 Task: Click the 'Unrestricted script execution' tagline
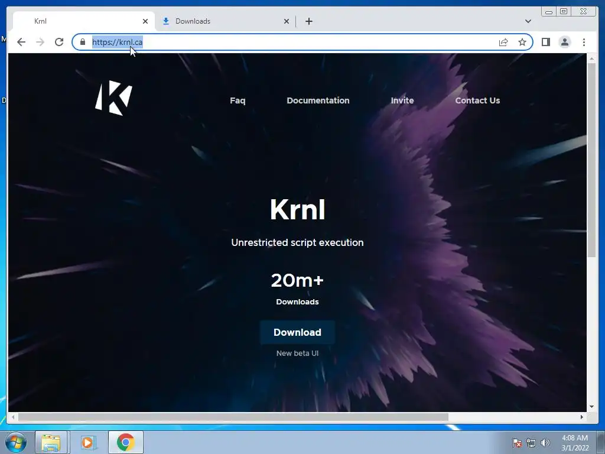(x=297, y=242)
